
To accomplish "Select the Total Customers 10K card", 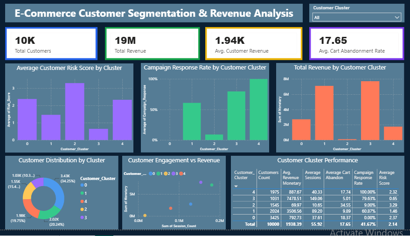I will [51, 44].
